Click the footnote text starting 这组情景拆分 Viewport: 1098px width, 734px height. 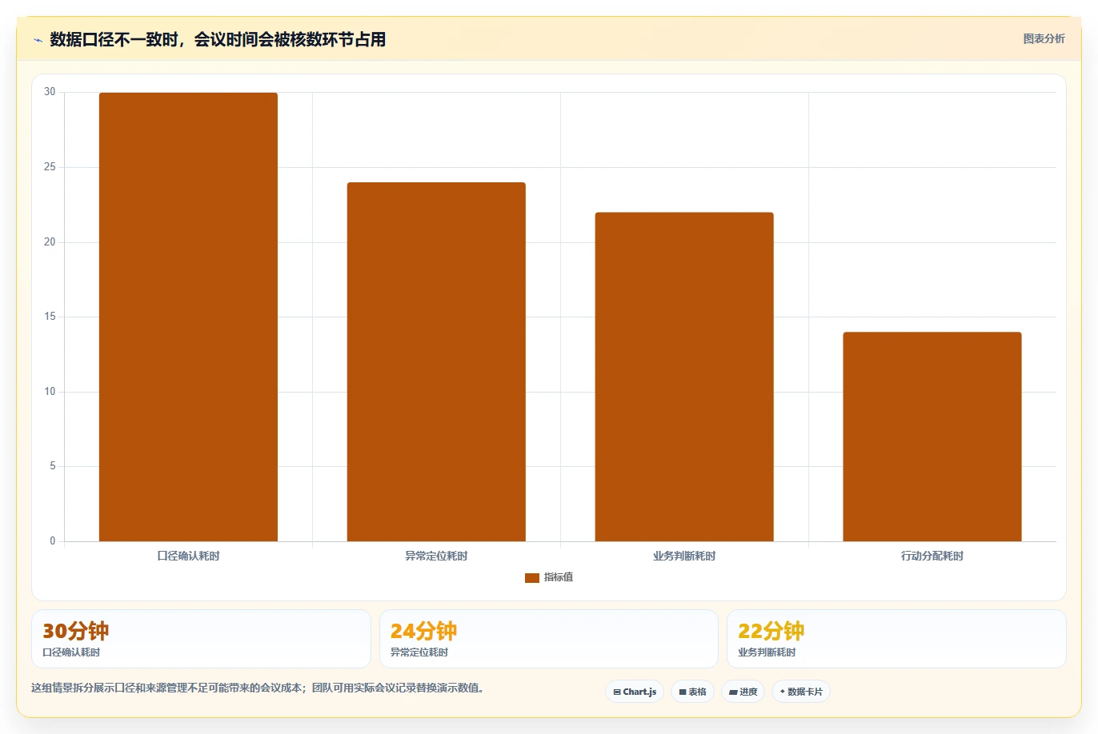258,688
